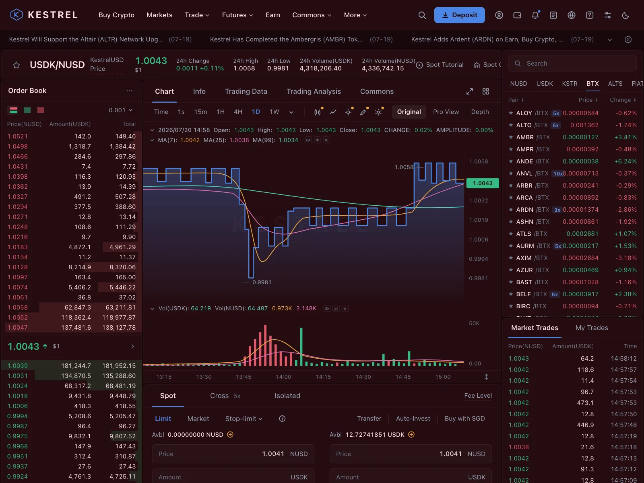Open the orders list icon in header
The width and height of the screenshot is (644, 483).
(553, 15)
